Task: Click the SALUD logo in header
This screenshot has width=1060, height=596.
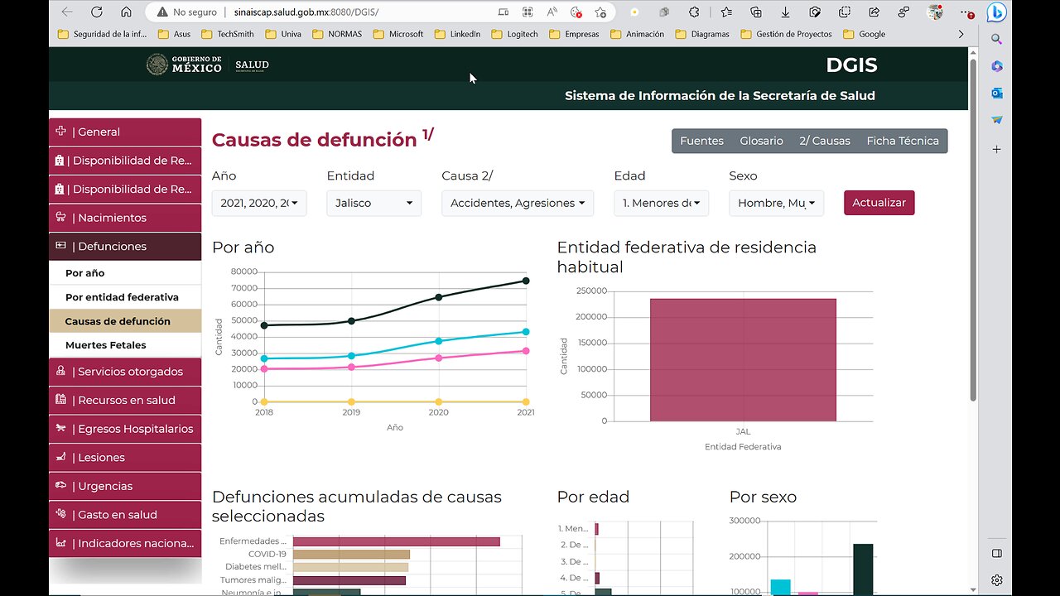Action: coord(252,65)
